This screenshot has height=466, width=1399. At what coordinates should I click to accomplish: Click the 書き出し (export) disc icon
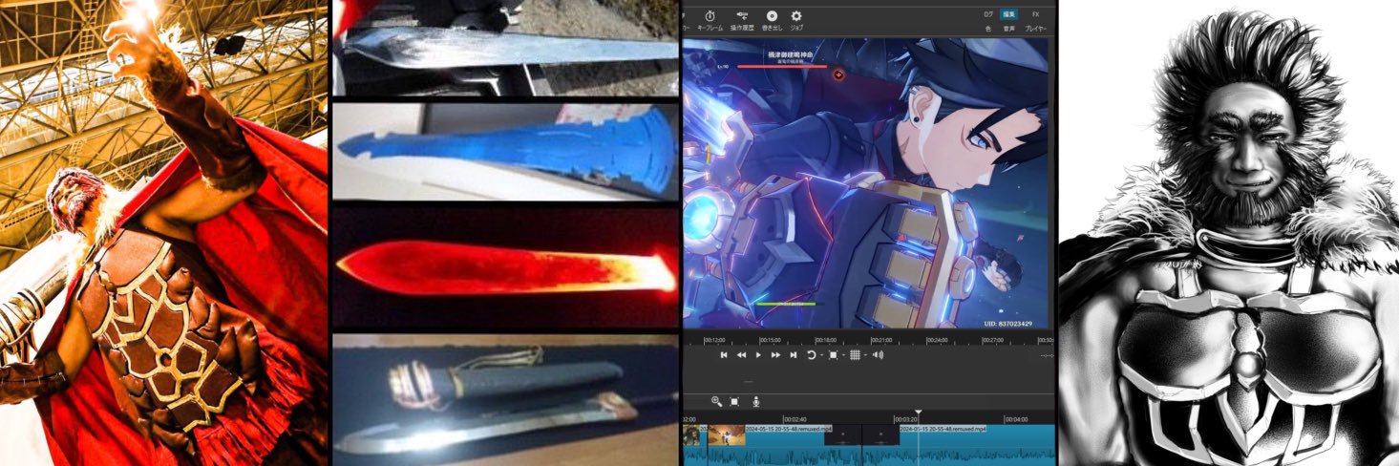772,16
